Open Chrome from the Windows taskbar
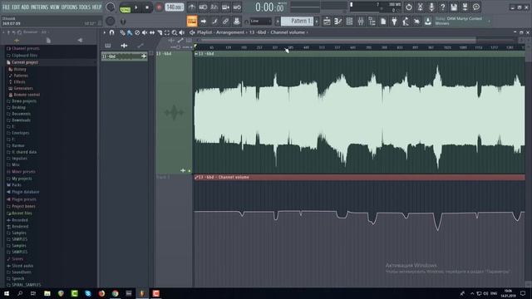This screenshot has width=532, height=299. tap(116, 293)
